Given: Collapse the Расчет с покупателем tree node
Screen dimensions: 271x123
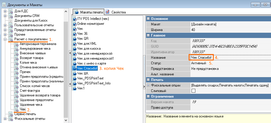Looking at the screenshot, I should click(5, 39).
